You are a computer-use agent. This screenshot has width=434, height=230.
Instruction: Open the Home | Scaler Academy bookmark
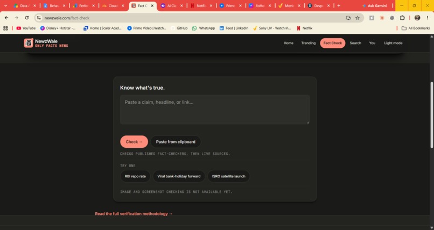(102, 28)
